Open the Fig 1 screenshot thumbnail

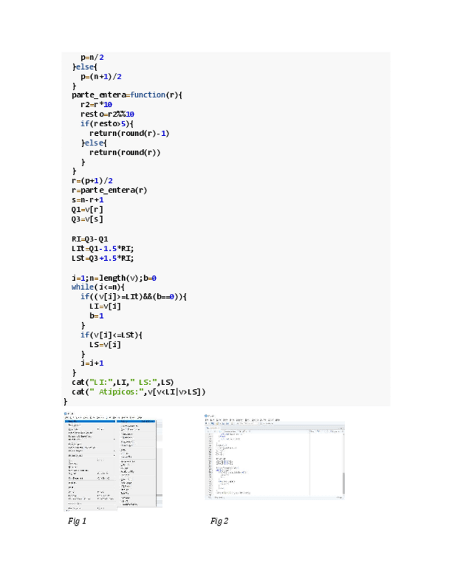[x=113, y=461]
